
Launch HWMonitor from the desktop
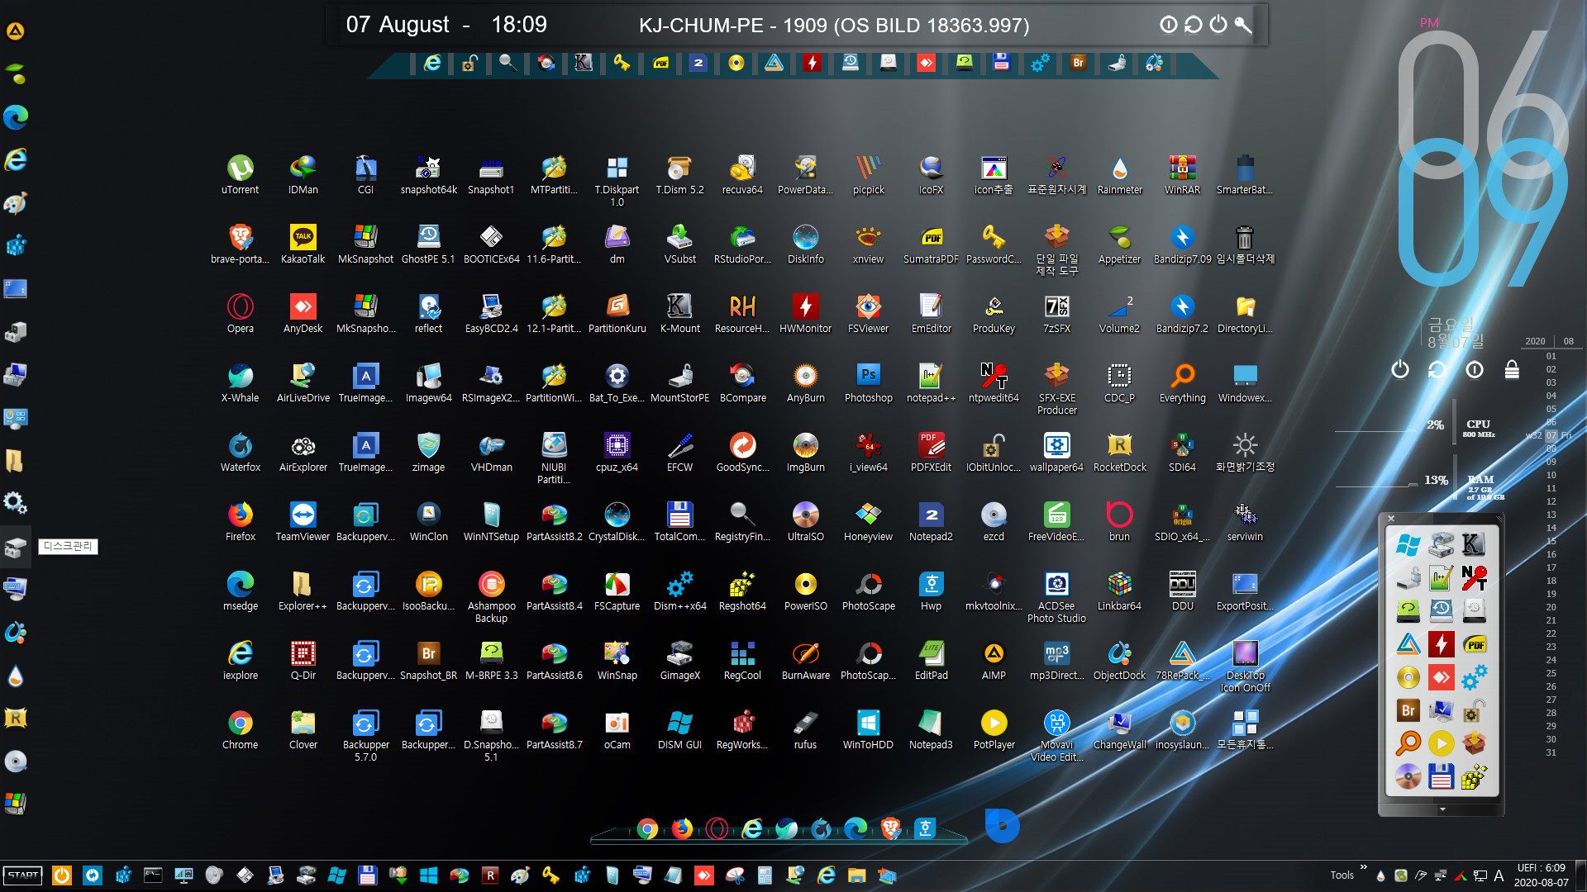(x=805, y=313)
